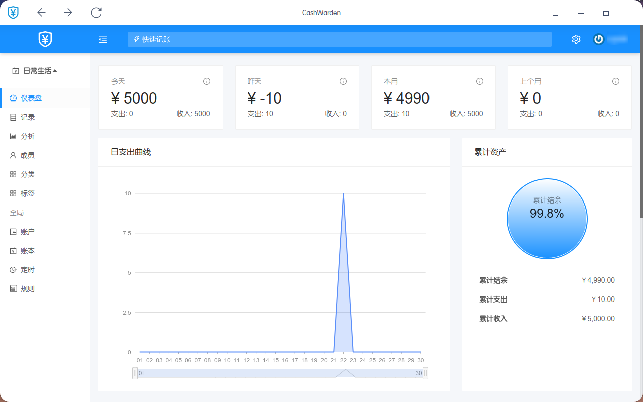The image size is (643, 402).
Task: Click the right handle of chart range slider
Action: point(425,373)
